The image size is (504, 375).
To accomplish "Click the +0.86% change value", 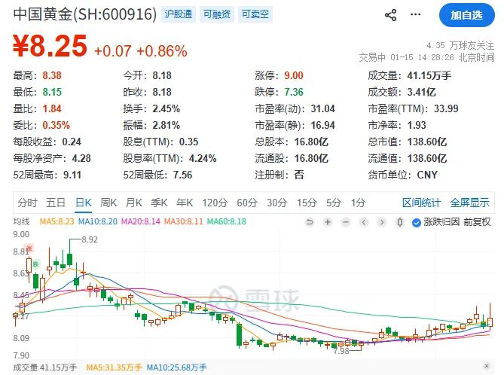I will pos(162,51).
